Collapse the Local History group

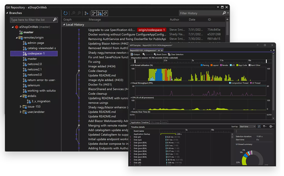coord(64,25)
